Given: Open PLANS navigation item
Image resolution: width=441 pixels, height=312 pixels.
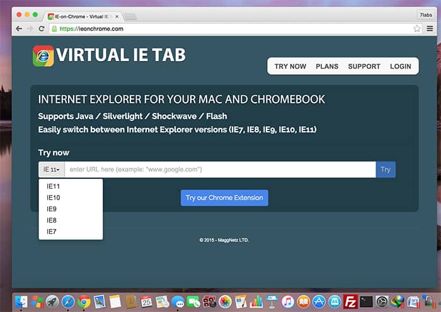Looking at the screenshot, I should click(x=327, y=66).
